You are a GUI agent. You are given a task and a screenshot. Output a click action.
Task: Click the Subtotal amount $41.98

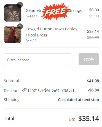pos(93,81)
